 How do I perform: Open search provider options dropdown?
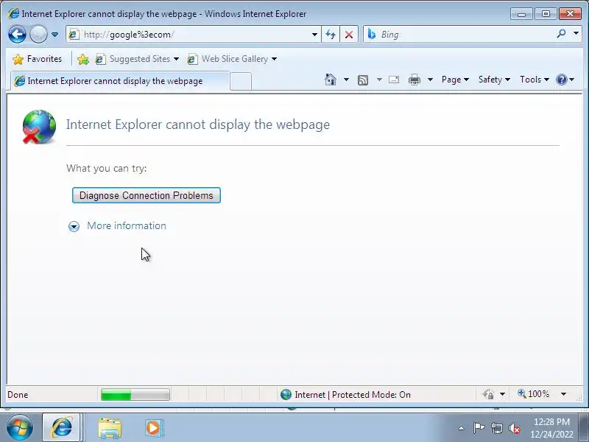click(x=576, y=34)
